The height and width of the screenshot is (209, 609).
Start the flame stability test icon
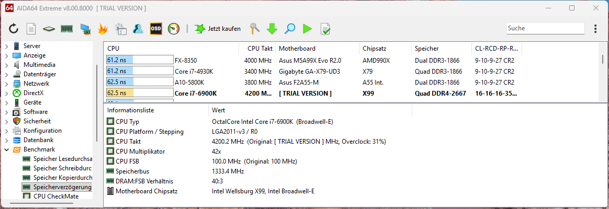pyautogui.click(x=103, y=29)
